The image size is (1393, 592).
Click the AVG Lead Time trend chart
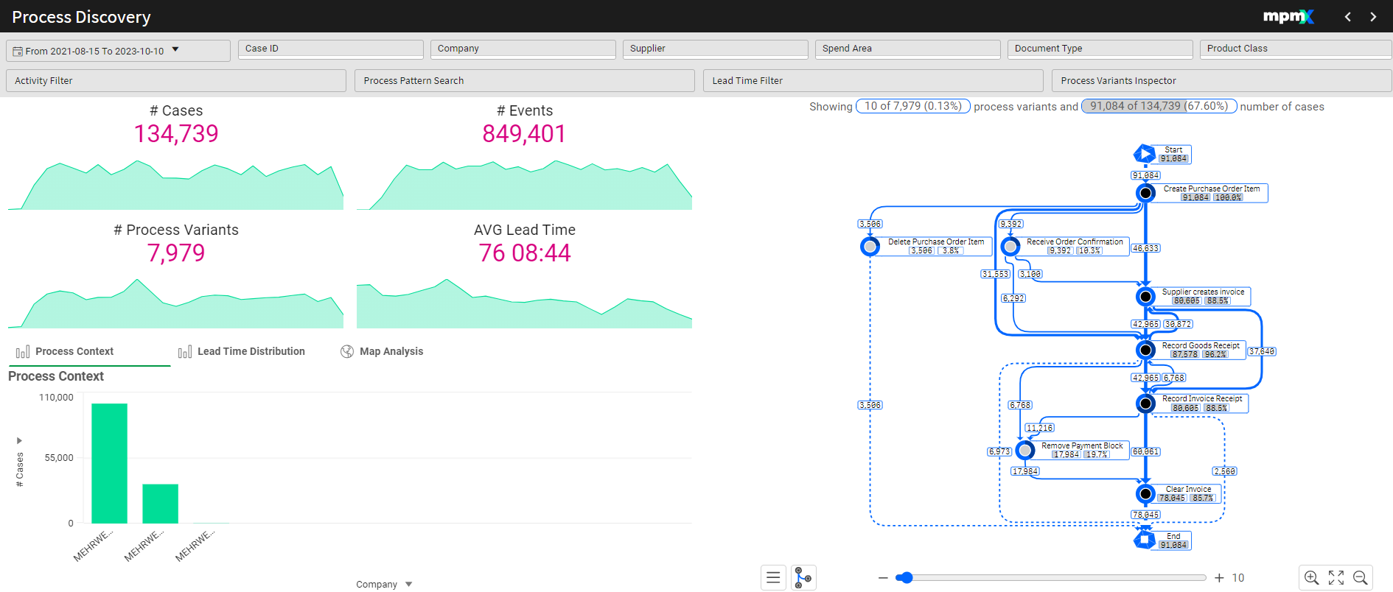(x=524, y=303)
